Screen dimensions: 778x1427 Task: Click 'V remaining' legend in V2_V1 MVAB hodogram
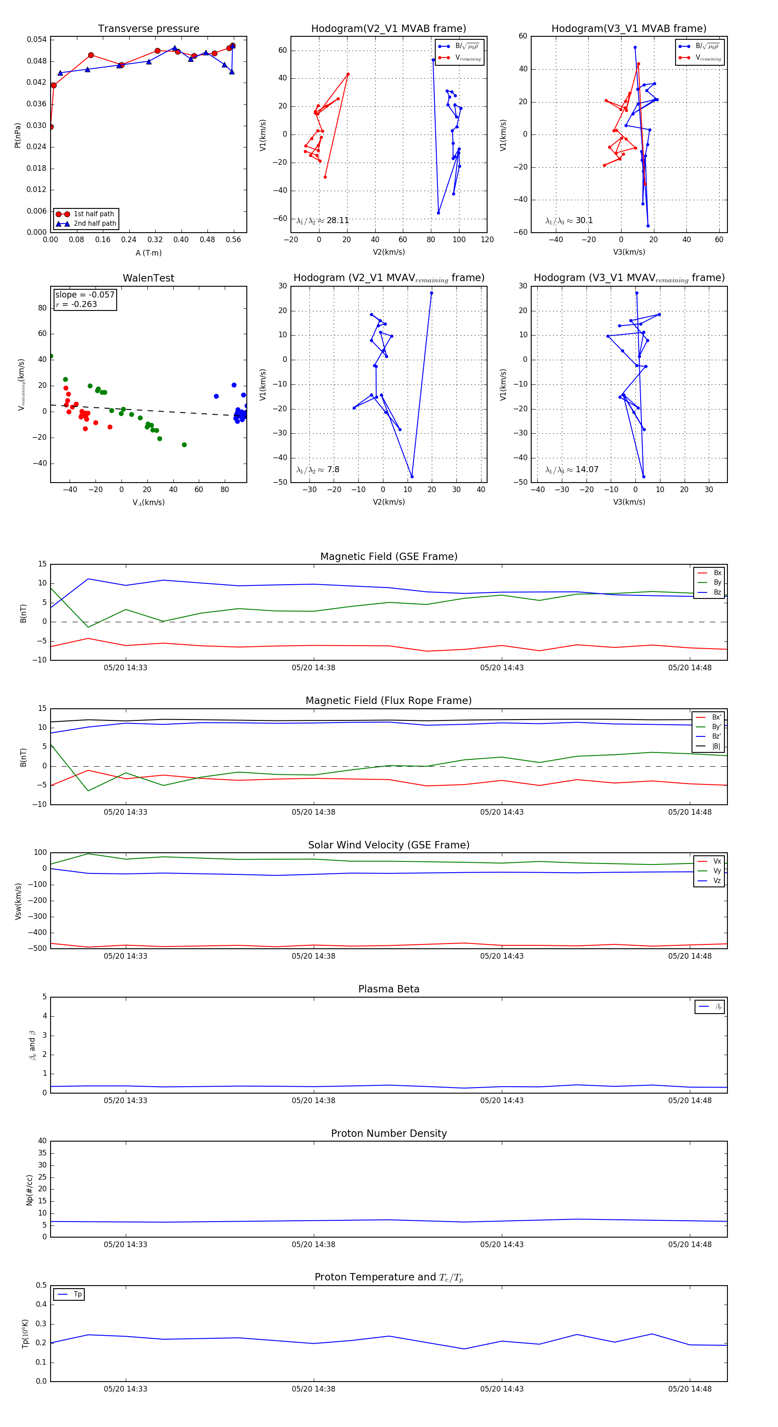click(459, 58)
